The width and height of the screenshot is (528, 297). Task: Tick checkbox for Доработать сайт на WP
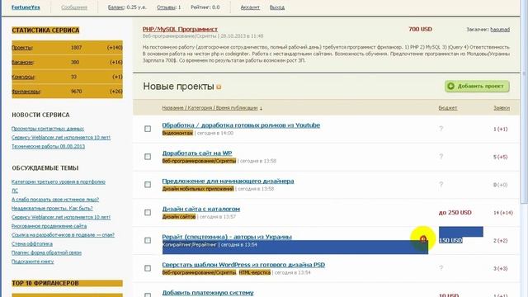click(x=148, y=157)
